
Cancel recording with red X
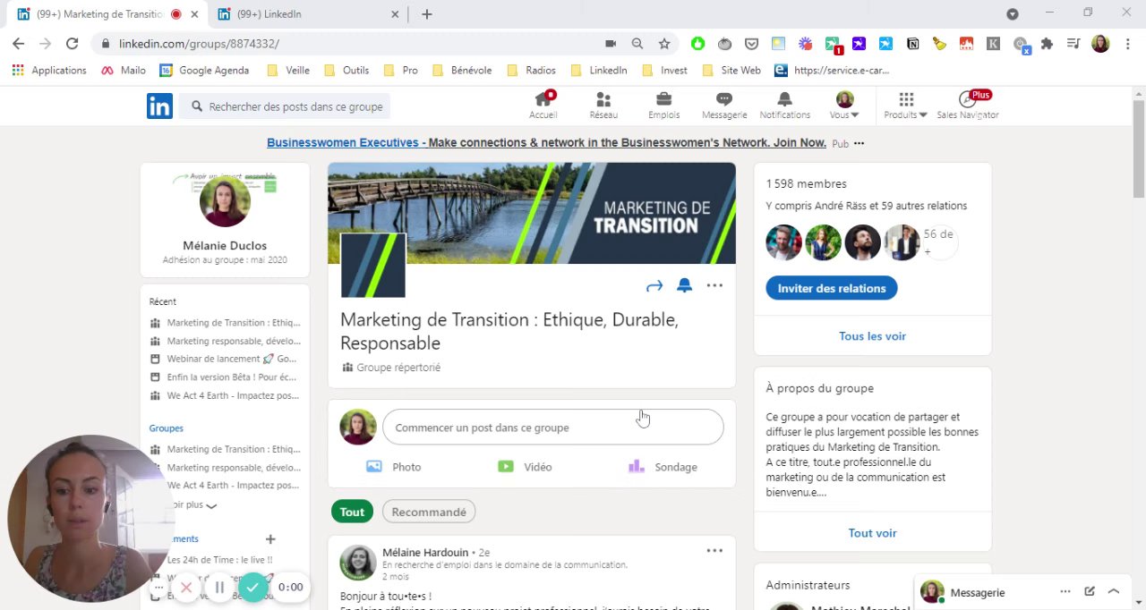[x=186, y=588]
